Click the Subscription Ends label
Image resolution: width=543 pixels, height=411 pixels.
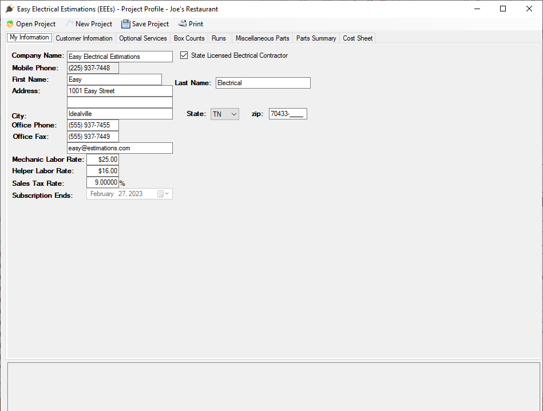click(42, 195)
